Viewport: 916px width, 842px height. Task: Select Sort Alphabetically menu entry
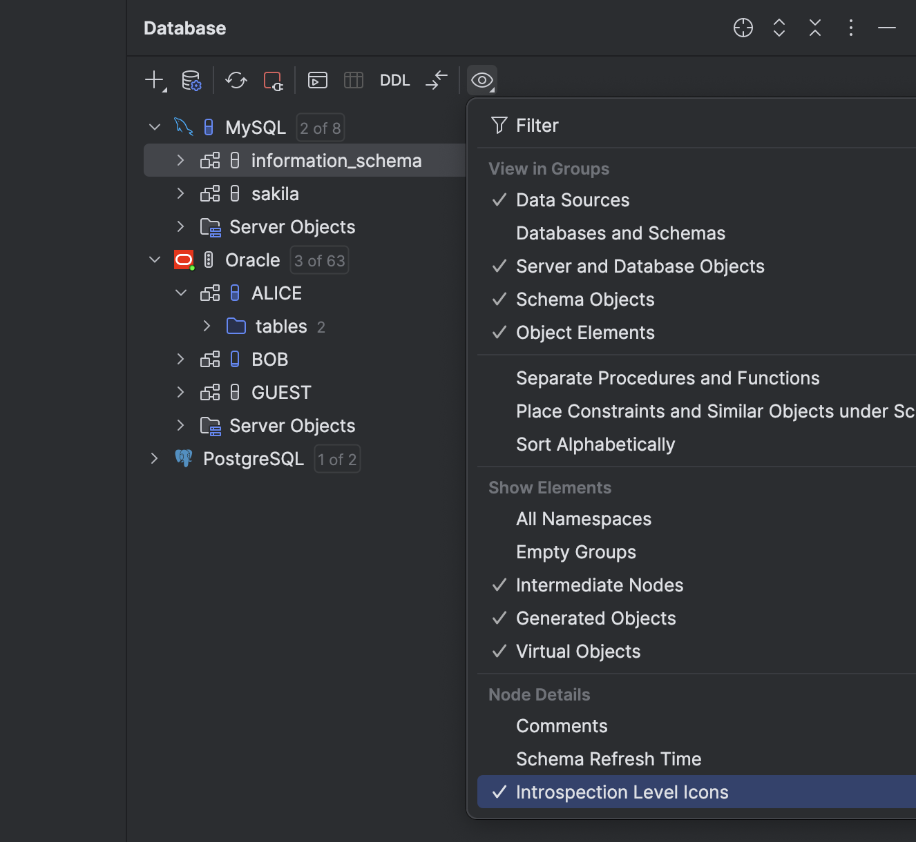pos(595,444)
